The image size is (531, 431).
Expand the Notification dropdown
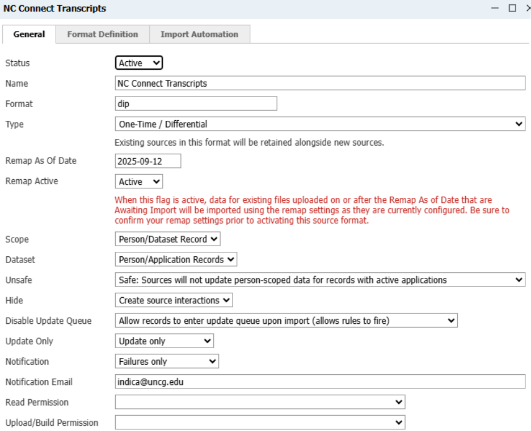[167, 361]
